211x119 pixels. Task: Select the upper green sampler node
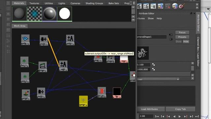point(24,62)
